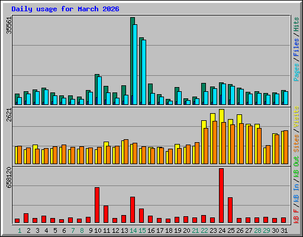303x237 pixels.
Task: Click the red 'kB F' legend label
Action: click(x=296, y=216)
